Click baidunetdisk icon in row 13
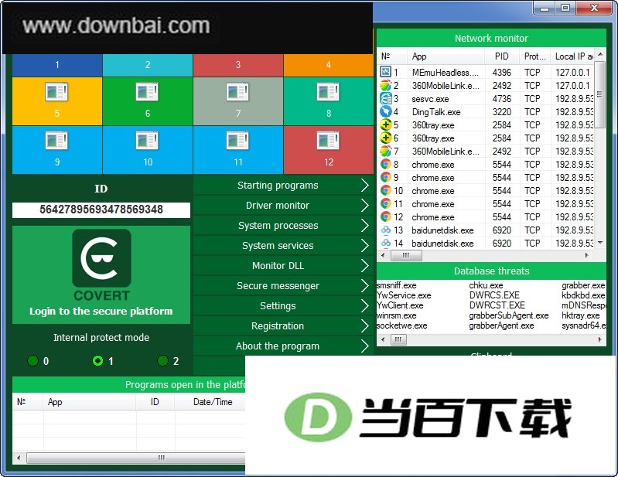Image resolution: width=618 pixels, height=477 pixels. pos(385,230)
